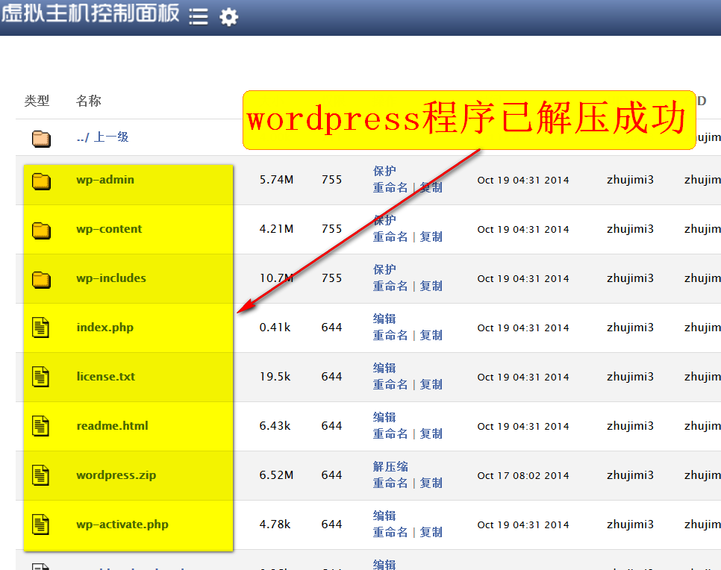Open the wp-includes folder name link
The height and width of the screenshot is (570, 721).
(x=110, y=278)
